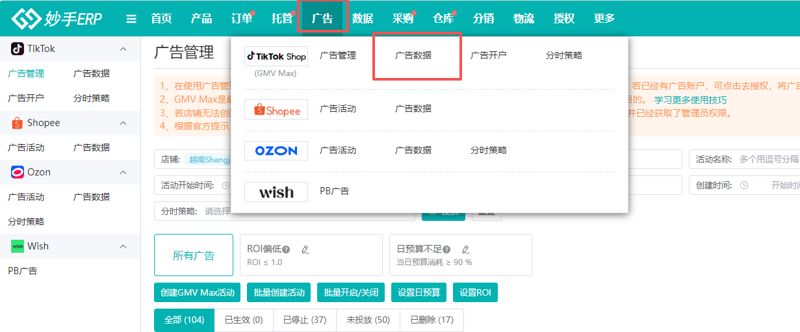The height and width of the screenshot is (332, 800).
Task: Toggle the hamburger sidebar menu icon
Action: click(131, 19)
